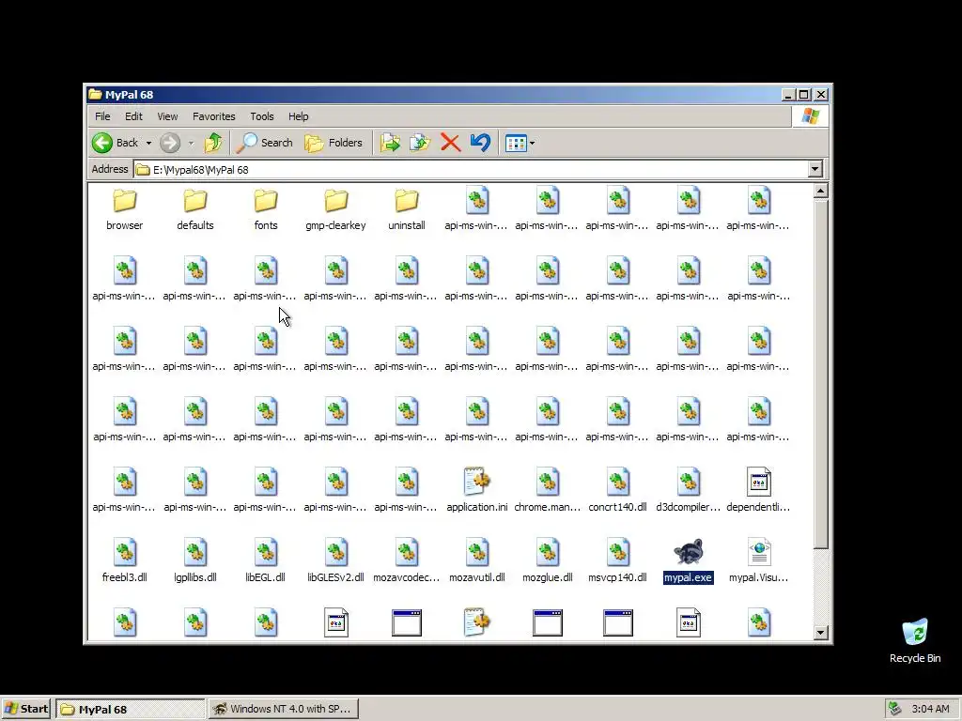Expand the Address bar dropdown
The width and height of the screenshot is (962, 721).
pyautogui.click(x=815, y=169)
